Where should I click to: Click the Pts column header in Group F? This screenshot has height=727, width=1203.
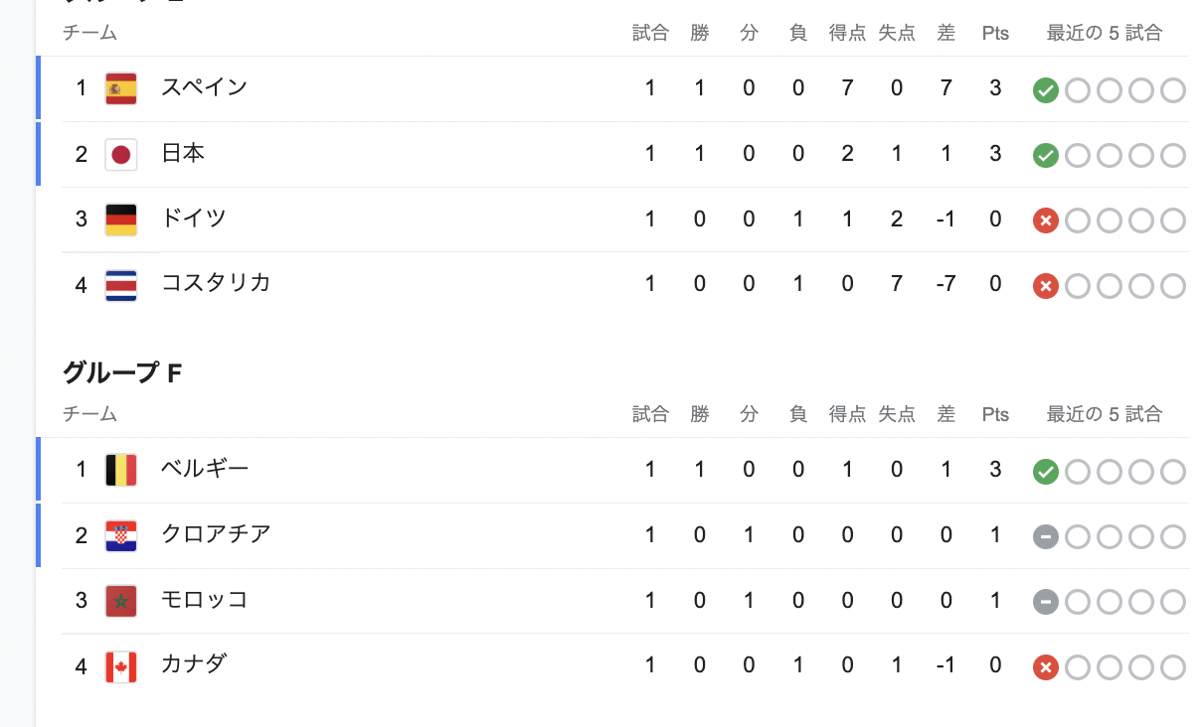(995, 414)
